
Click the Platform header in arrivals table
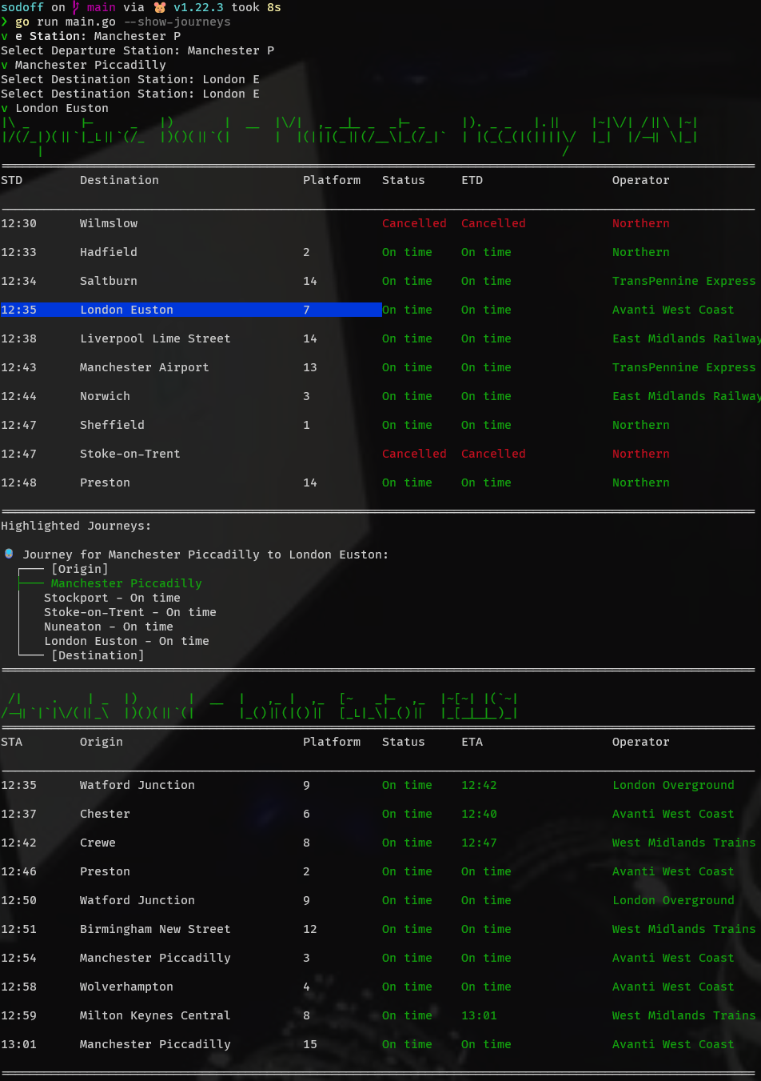(332, 742)
